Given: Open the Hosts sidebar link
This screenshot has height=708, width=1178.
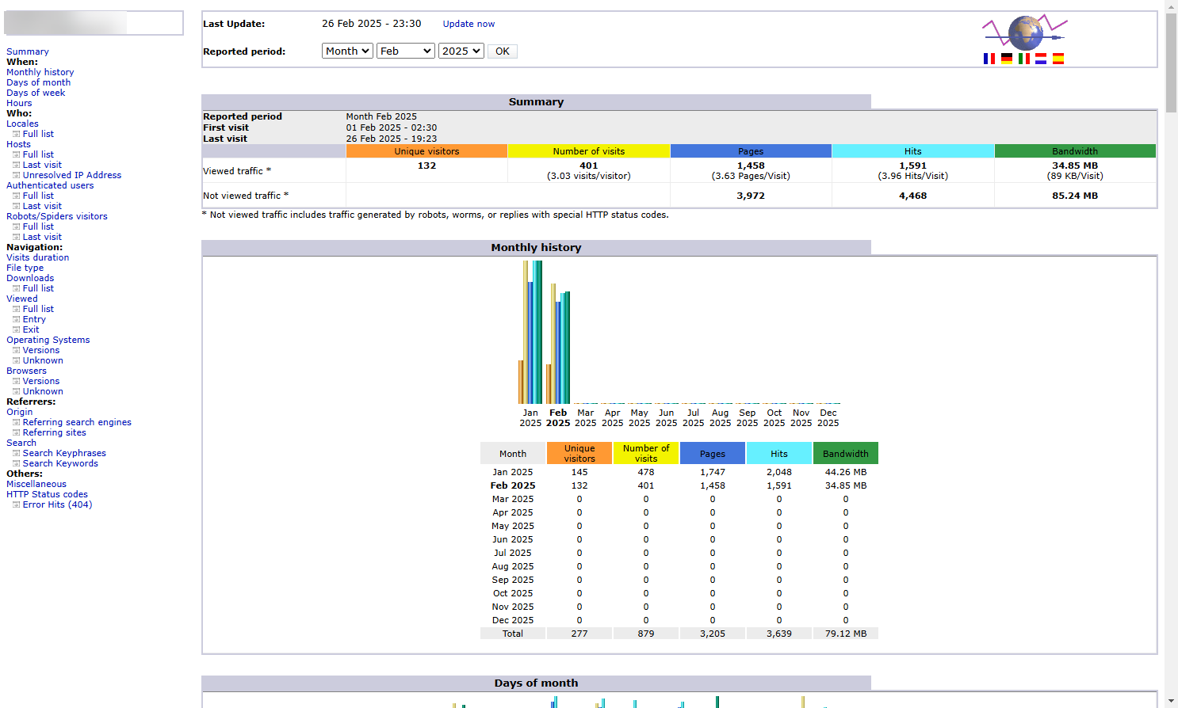Looking at the screenshot, I should click(x=18, y=144).
